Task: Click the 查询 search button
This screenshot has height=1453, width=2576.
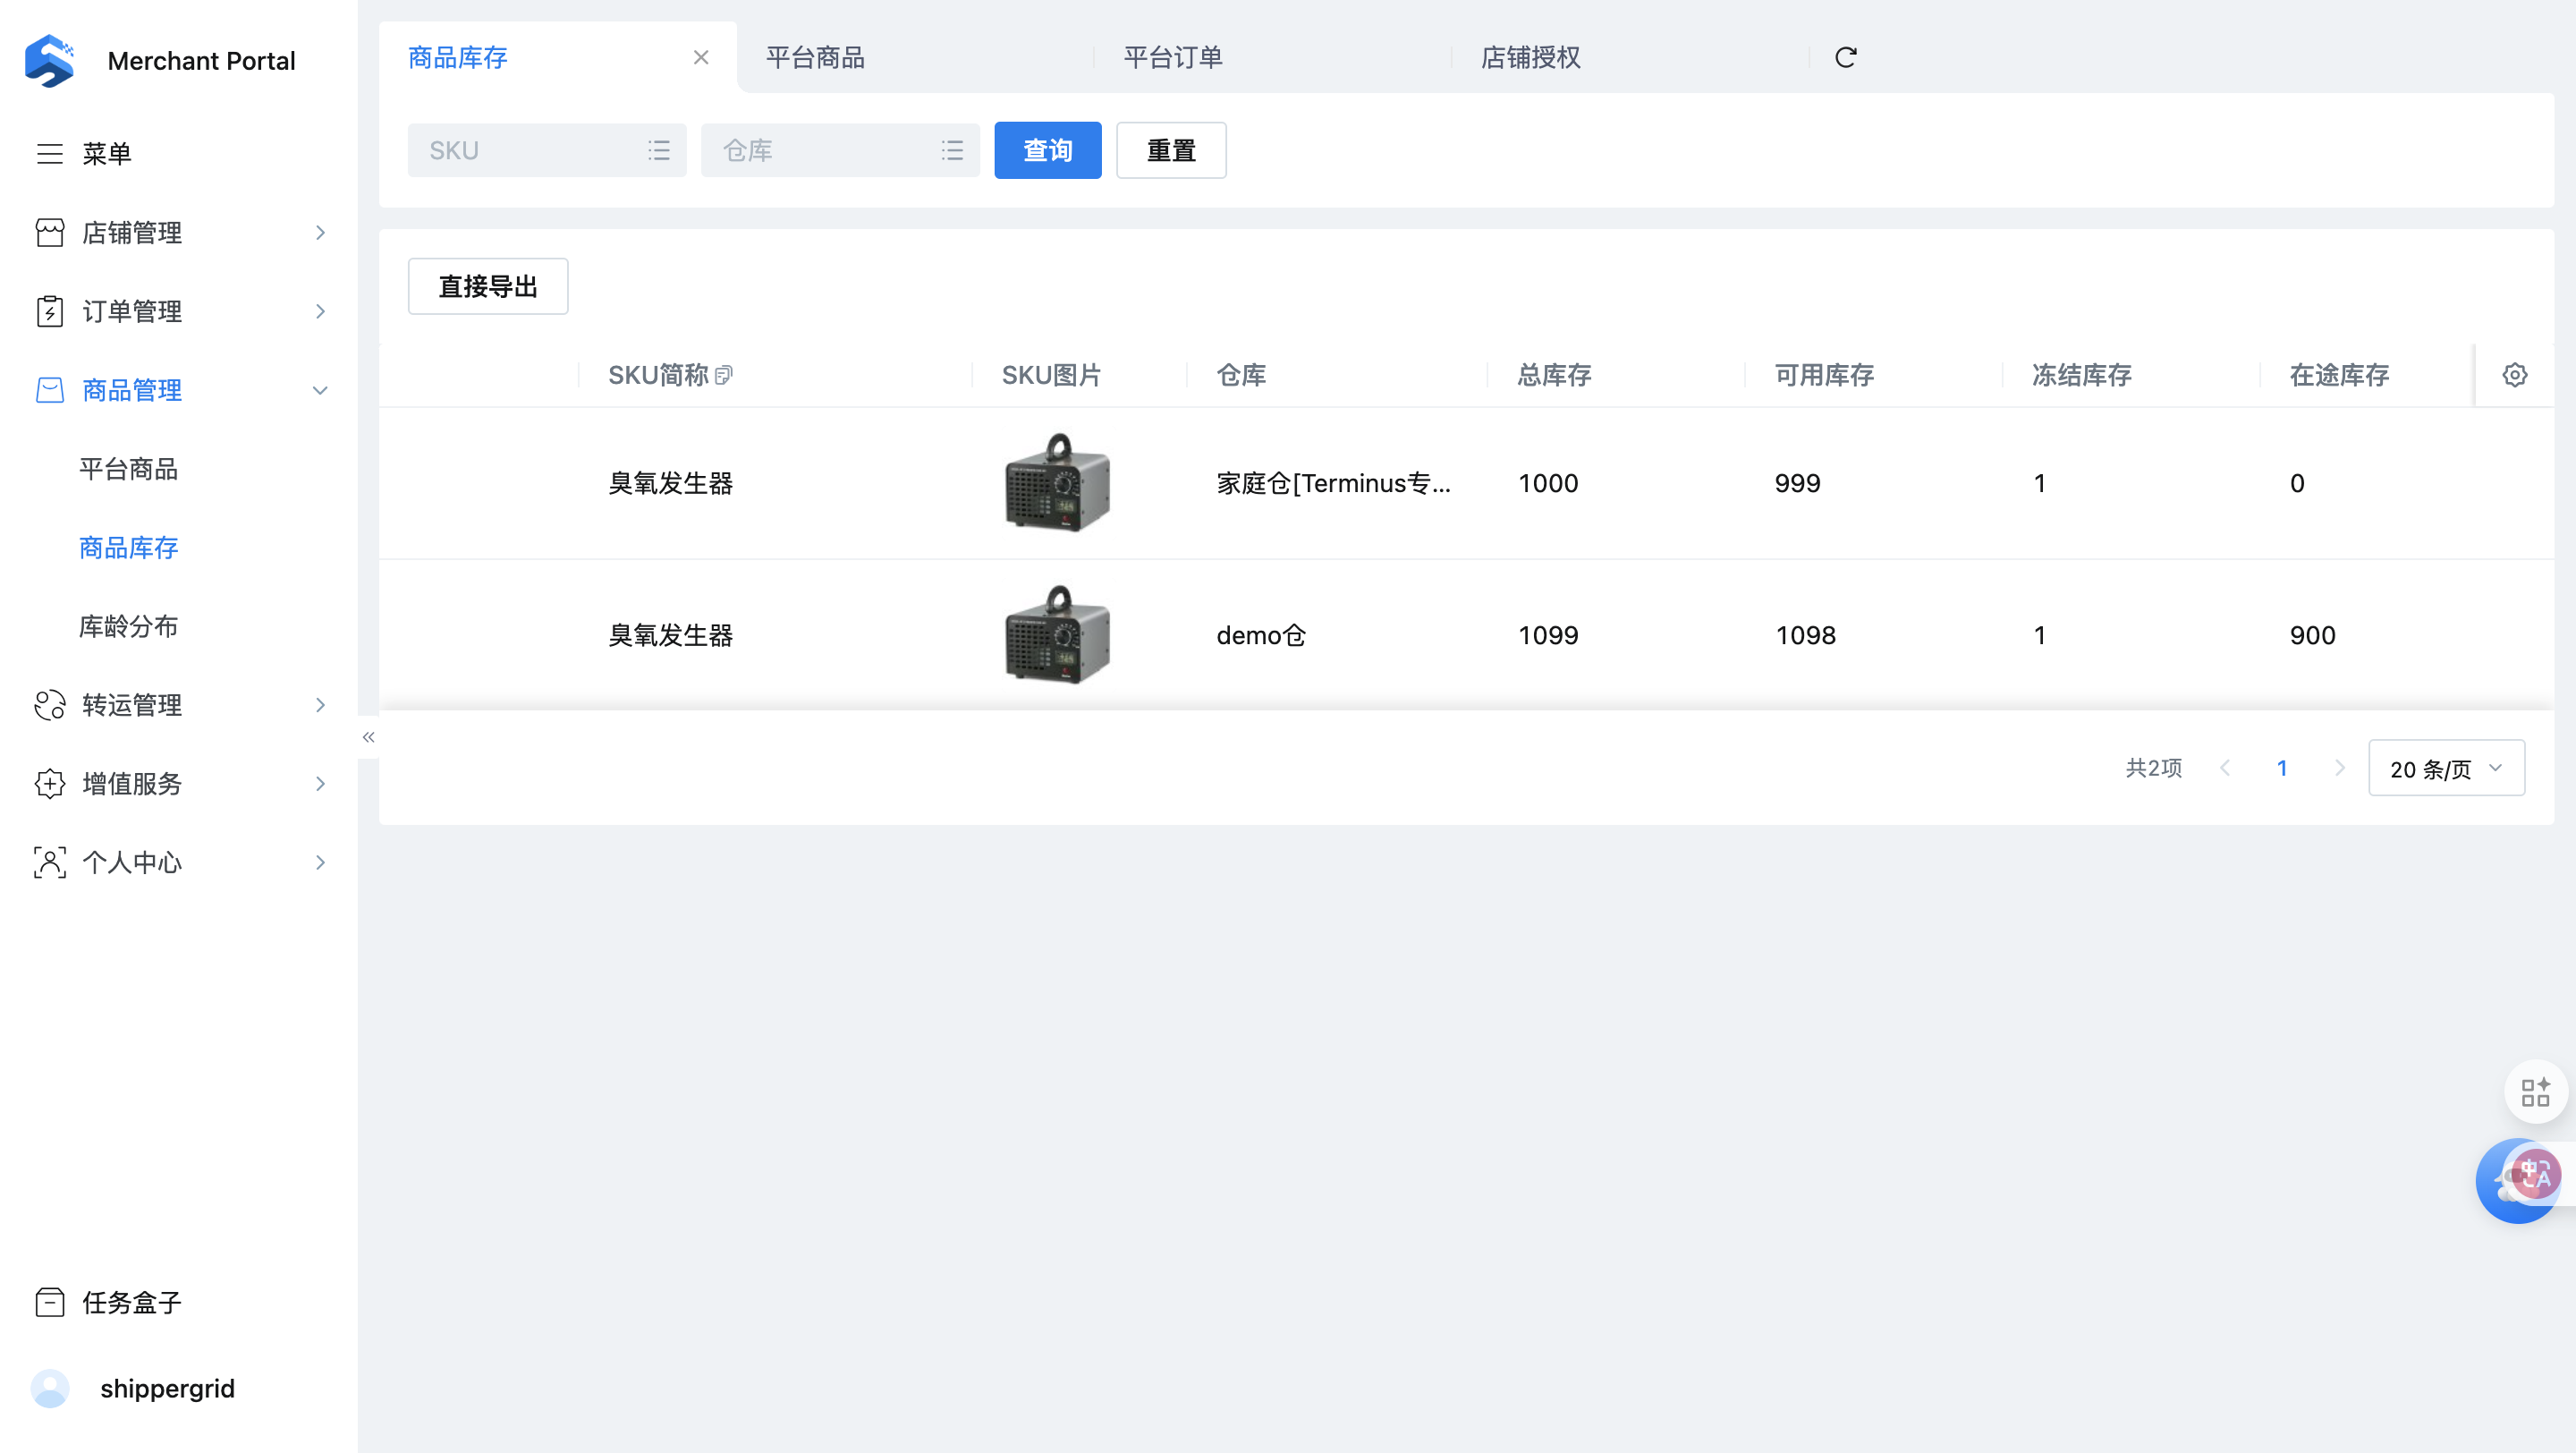Action: point(1047,150)
